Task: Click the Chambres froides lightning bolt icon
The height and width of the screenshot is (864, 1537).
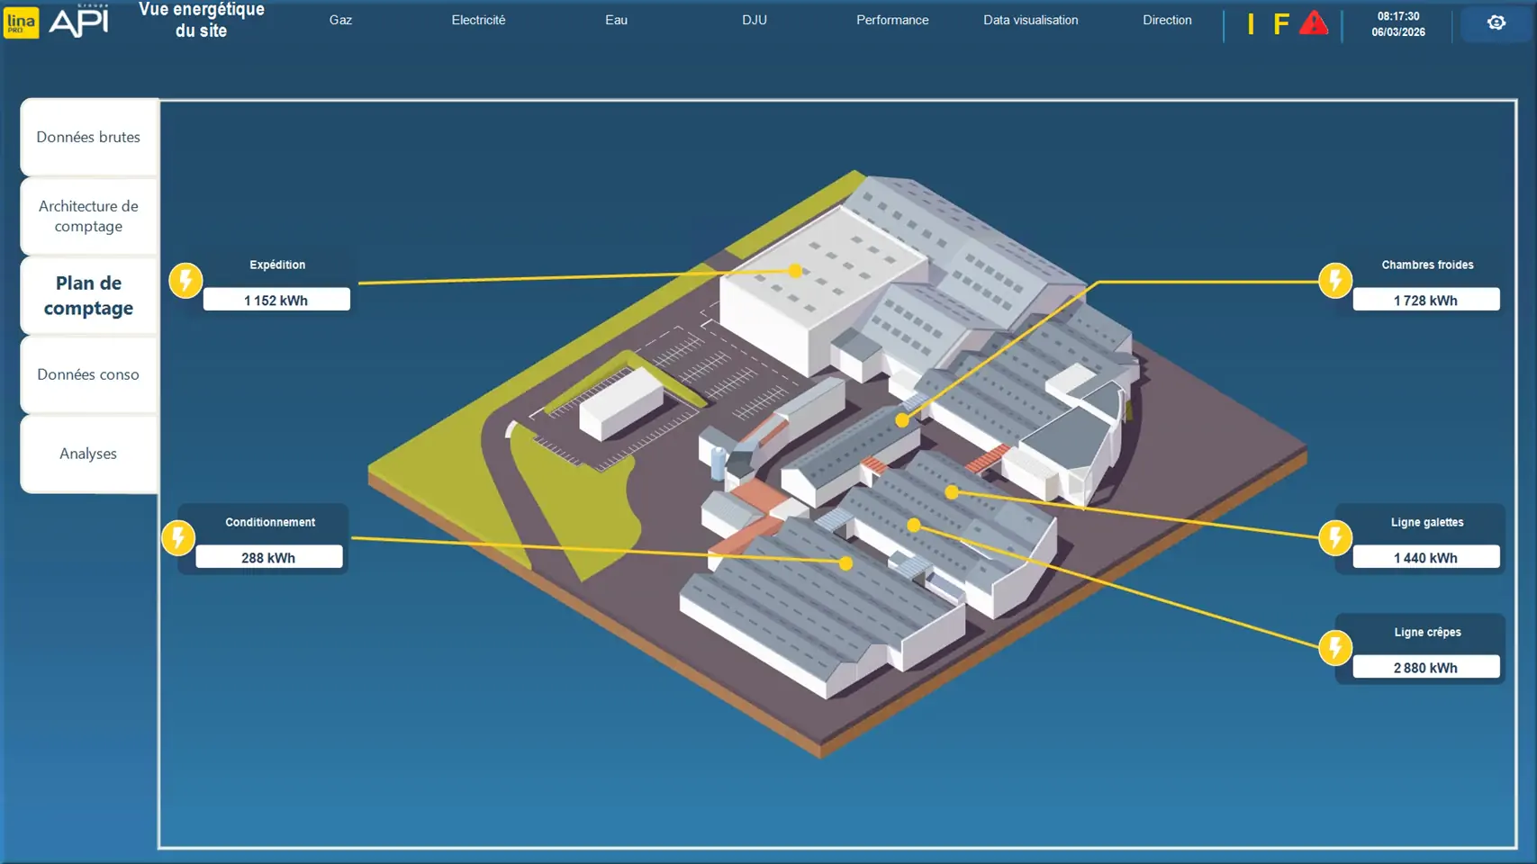Action: coord(1334,280)
